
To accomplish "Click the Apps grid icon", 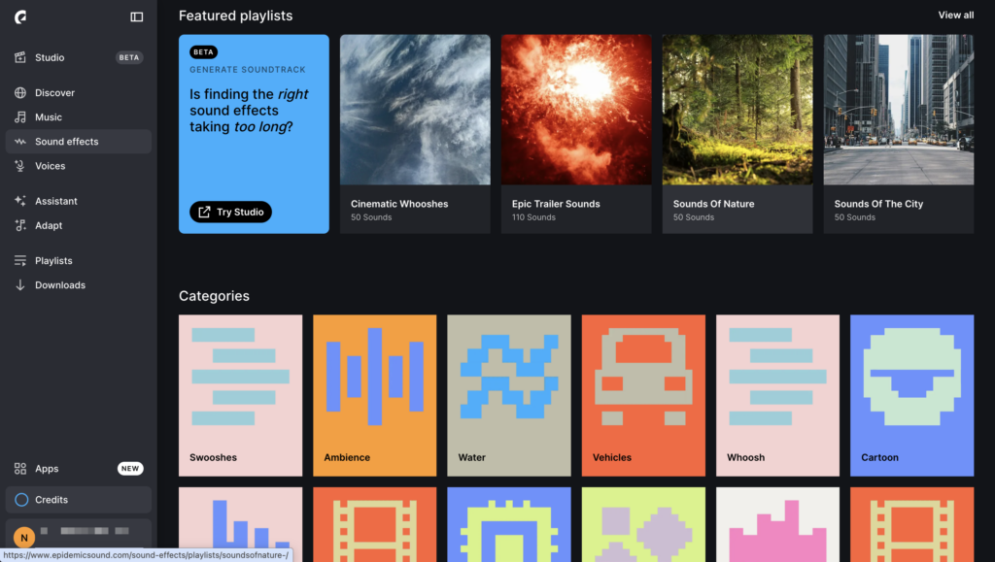I will point(20,468).
